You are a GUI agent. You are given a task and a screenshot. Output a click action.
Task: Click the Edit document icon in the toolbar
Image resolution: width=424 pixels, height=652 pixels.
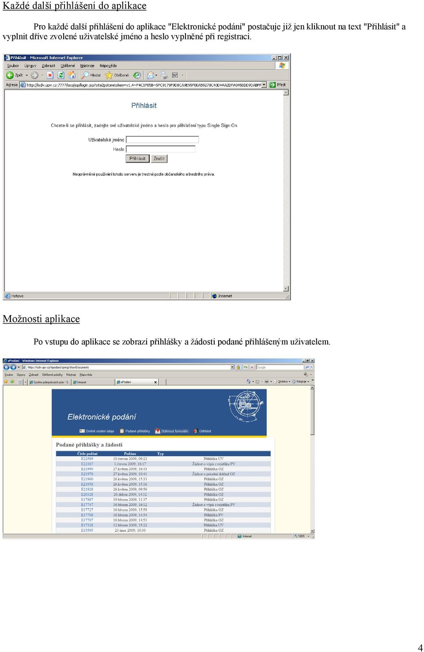coord(175,75)
